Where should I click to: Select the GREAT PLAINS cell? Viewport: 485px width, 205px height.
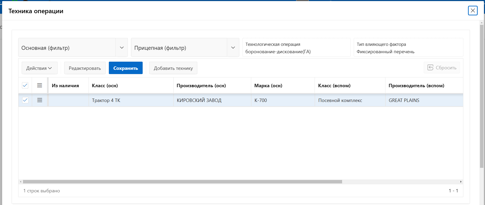coord(404,100)
